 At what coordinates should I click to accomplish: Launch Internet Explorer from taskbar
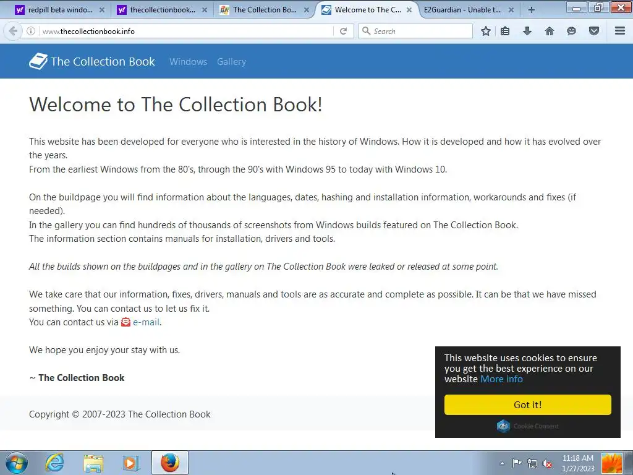click(x=54, y=463)
